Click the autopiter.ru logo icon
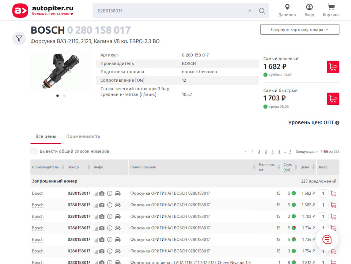This screenshot has height=264, width=351. coord(20,11)
